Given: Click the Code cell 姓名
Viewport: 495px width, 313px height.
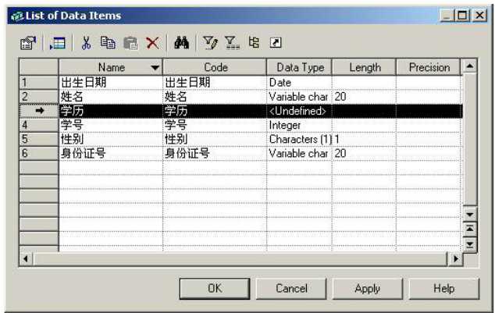Looking at the screenshot, I should coord(215,97).
